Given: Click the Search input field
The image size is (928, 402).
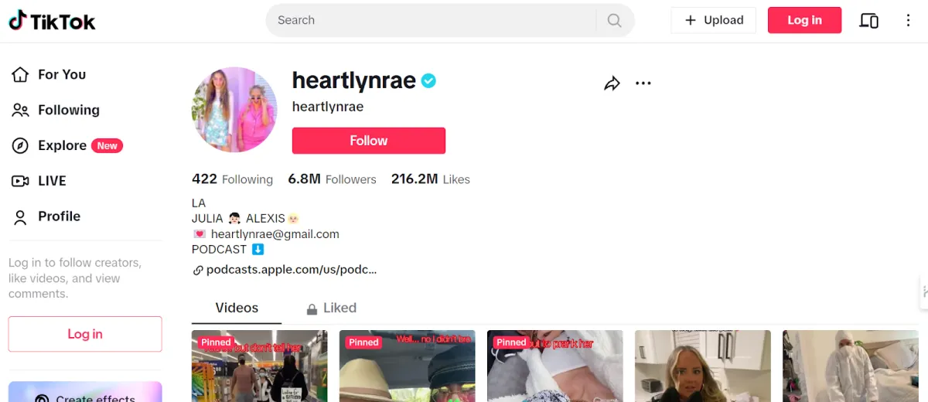Looking at the screenshot, I should pos(431,21).
